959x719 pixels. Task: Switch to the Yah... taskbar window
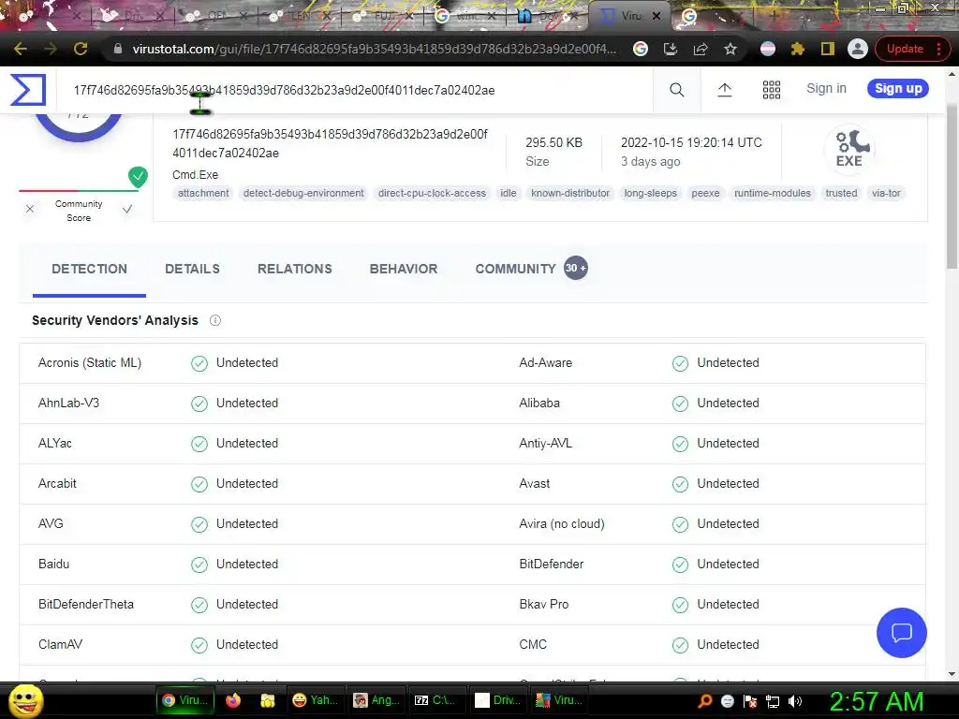click(x=317, y=700)
